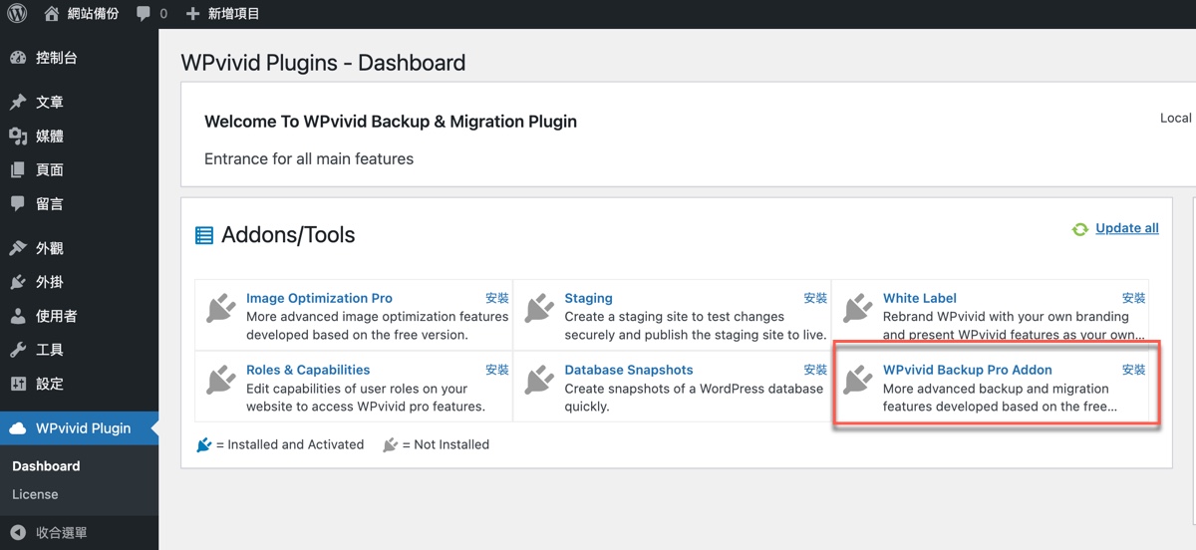The height and width of the screenshot is (550, 1196).
Task: Install Image Optimization Pro via 安裝
Action: tap(497, 298)
